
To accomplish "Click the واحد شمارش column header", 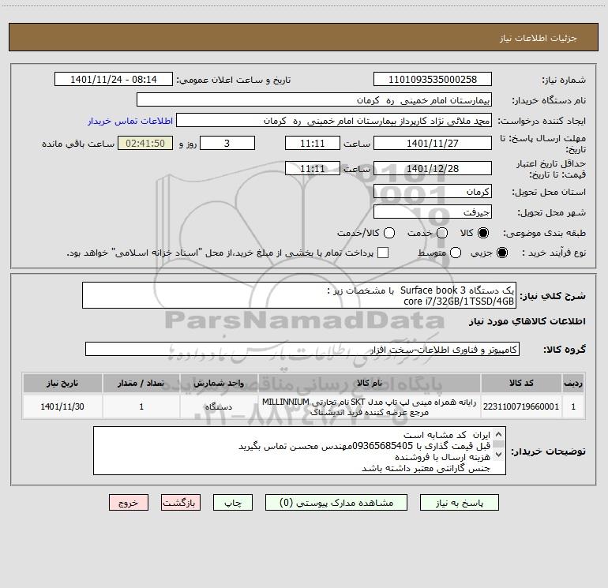I will click(x=219, y=383).
